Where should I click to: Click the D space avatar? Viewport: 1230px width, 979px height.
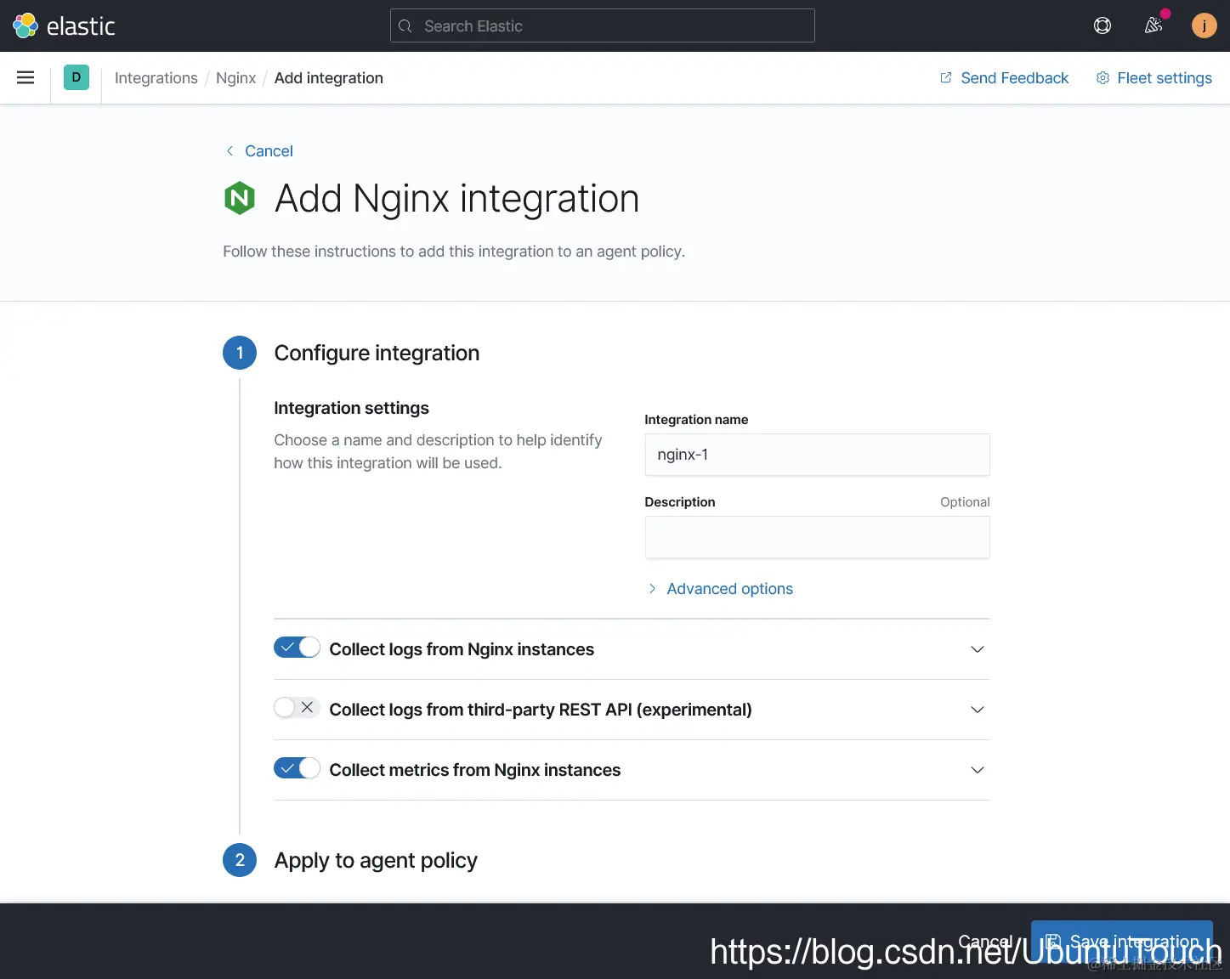[77, 77]
